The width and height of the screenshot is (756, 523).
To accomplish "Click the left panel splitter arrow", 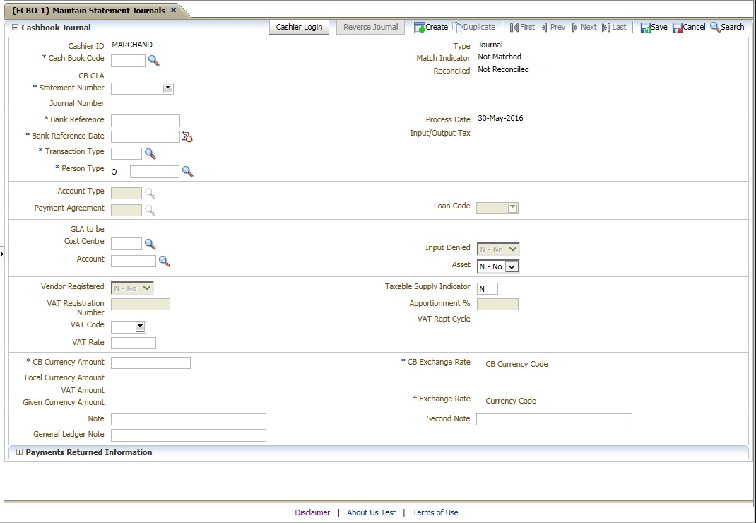I will point(2,253).
